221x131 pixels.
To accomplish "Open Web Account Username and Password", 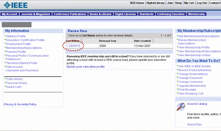I will tap(22, 69).
